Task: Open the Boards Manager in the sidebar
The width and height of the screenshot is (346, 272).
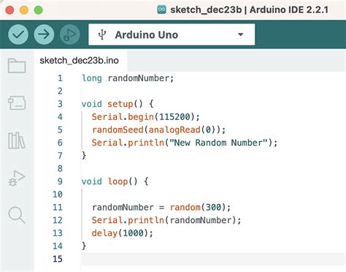Action: pyautogui.click(x=17, y=103)
